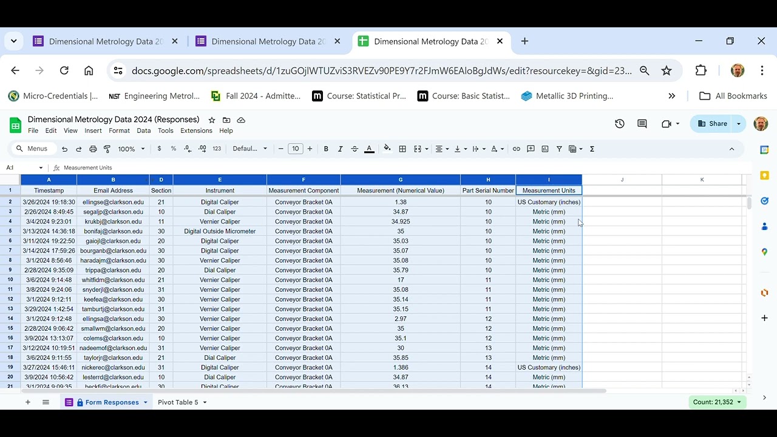Insert chart icon in toolbar
The width and height of the screenshot is (777, 437).
545,149
